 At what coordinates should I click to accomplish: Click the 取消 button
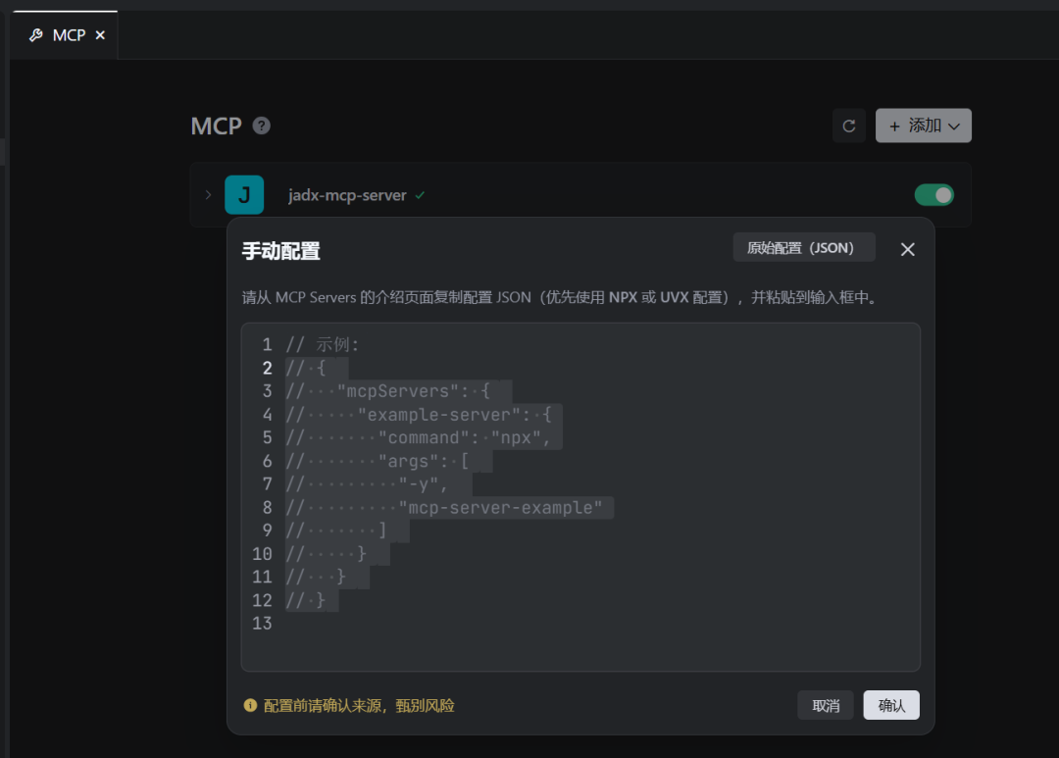tap(826, 705)
